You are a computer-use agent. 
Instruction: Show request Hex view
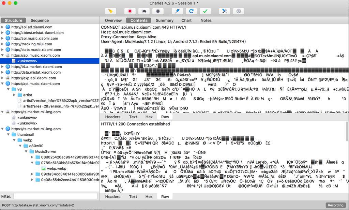coord(149,117)
